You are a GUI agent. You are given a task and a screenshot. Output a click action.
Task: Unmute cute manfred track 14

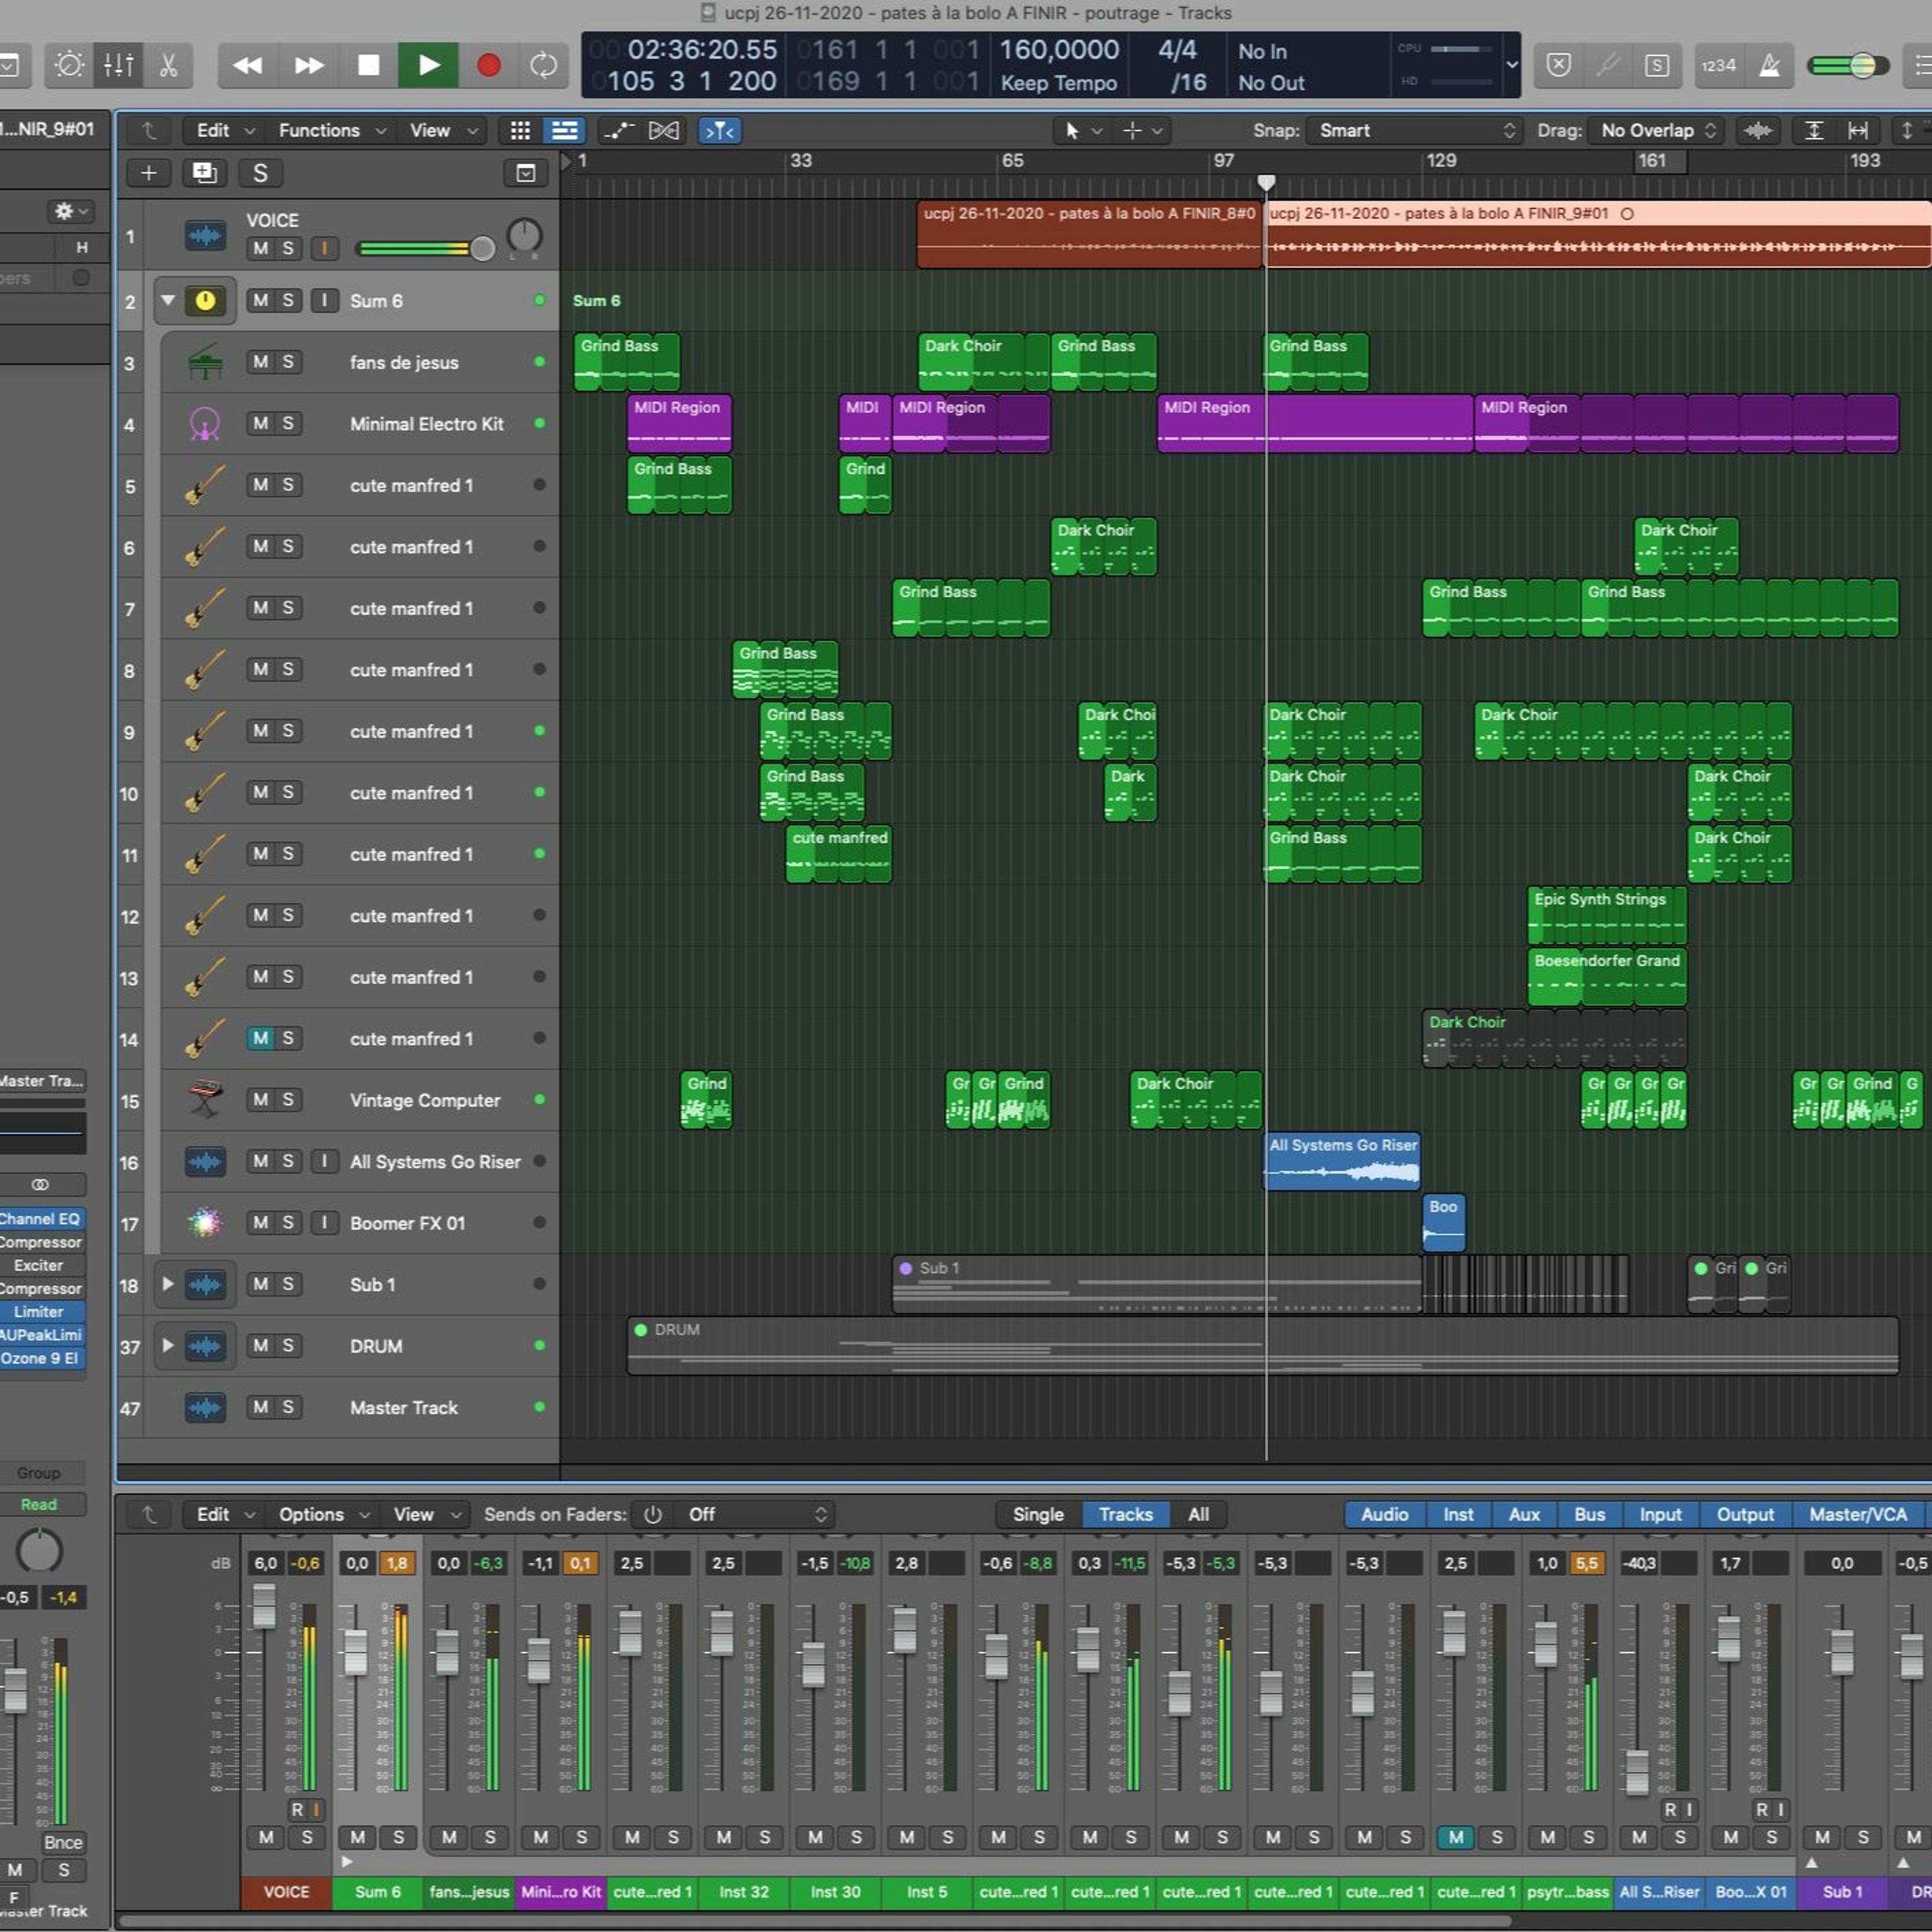click(260, 1038)
